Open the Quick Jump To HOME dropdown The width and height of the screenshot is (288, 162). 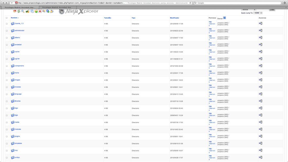[258, 13]
